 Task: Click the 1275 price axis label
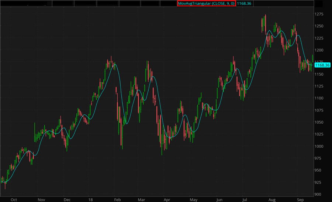click(320, 14)
